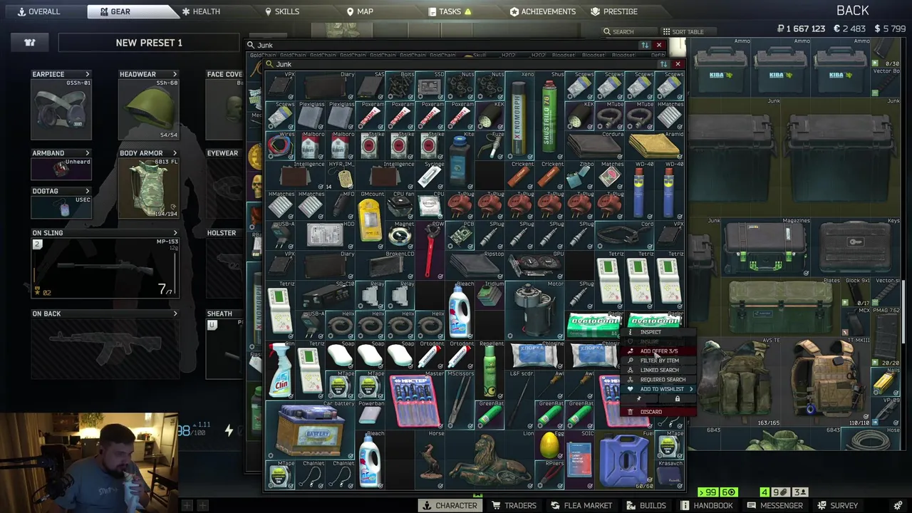
Task: Expand the ON SLING slot options
Action: (x=175, y=233)
